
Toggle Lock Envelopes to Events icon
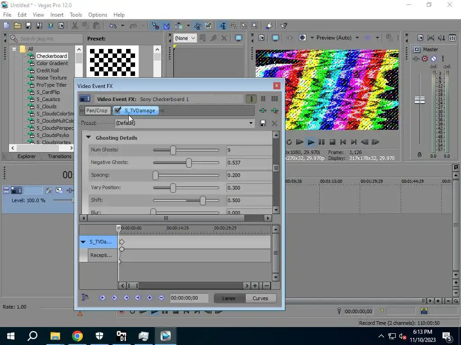[198, 26]
